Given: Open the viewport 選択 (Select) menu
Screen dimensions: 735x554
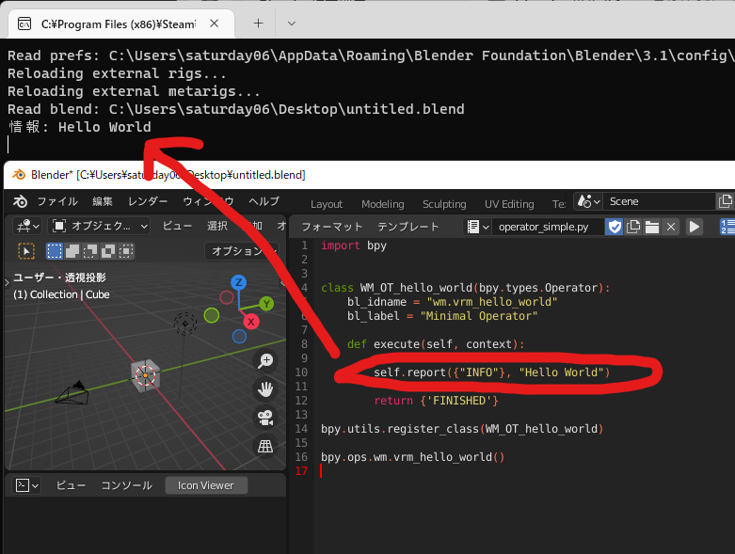Looking at the screenshot, I should (217, 226).
